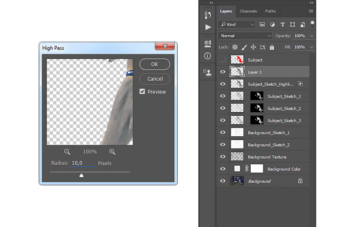Close the High Pass dialog
This screenshot has height=227, width=355.
[165, 46]
